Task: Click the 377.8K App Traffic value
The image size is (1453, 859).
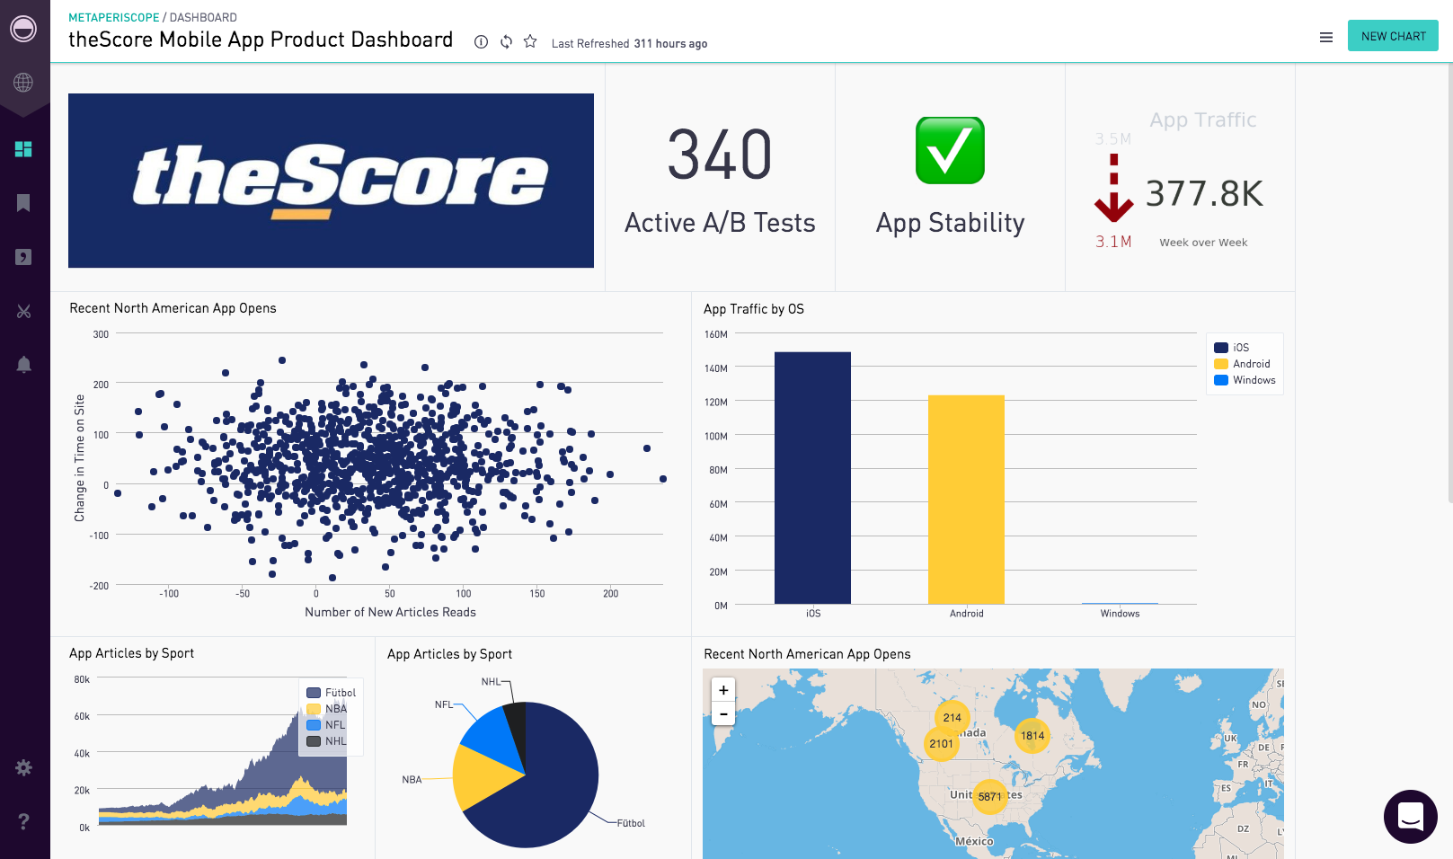Action: pos(1204,193)
